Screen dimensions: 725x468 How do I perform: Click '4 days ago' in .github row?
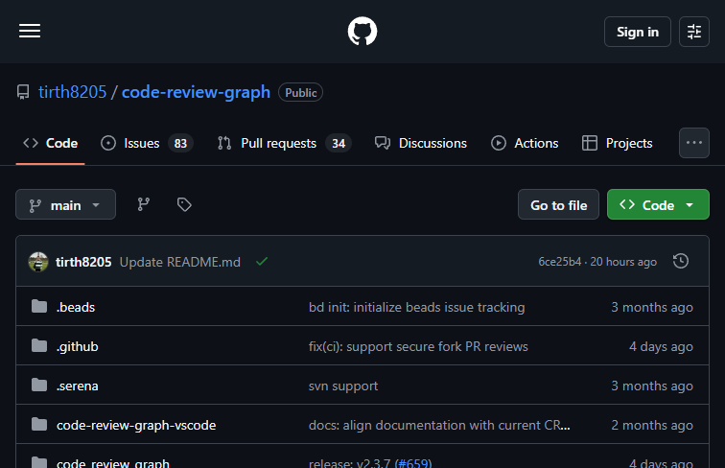661,346
